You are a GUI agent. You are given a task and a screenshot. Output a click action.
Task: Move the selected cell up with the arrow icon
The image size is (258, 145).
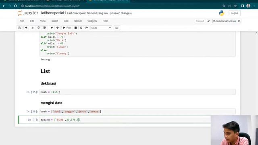pos(52,28)
